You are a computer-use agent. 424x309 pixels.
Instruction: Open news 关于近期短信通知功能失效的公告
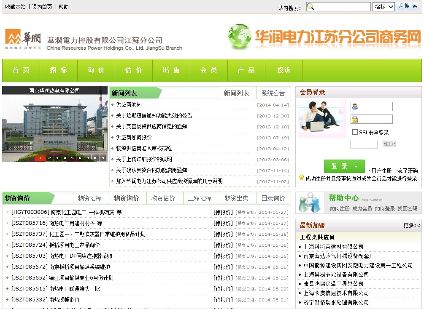154,115
